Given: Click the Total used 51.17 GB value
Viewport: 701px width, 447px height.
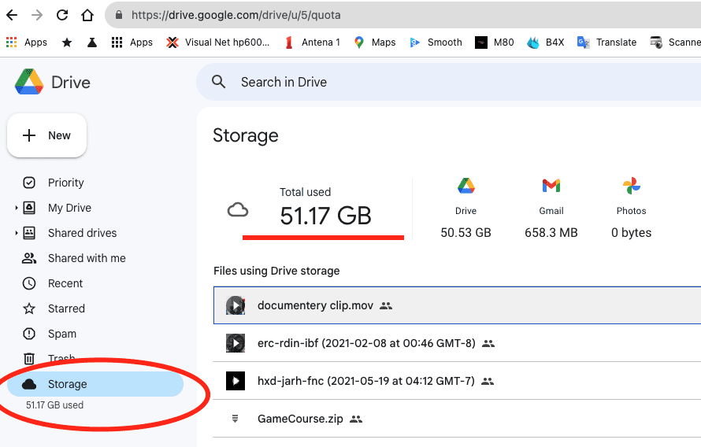Looking at the screenshot, I should 325,216.
